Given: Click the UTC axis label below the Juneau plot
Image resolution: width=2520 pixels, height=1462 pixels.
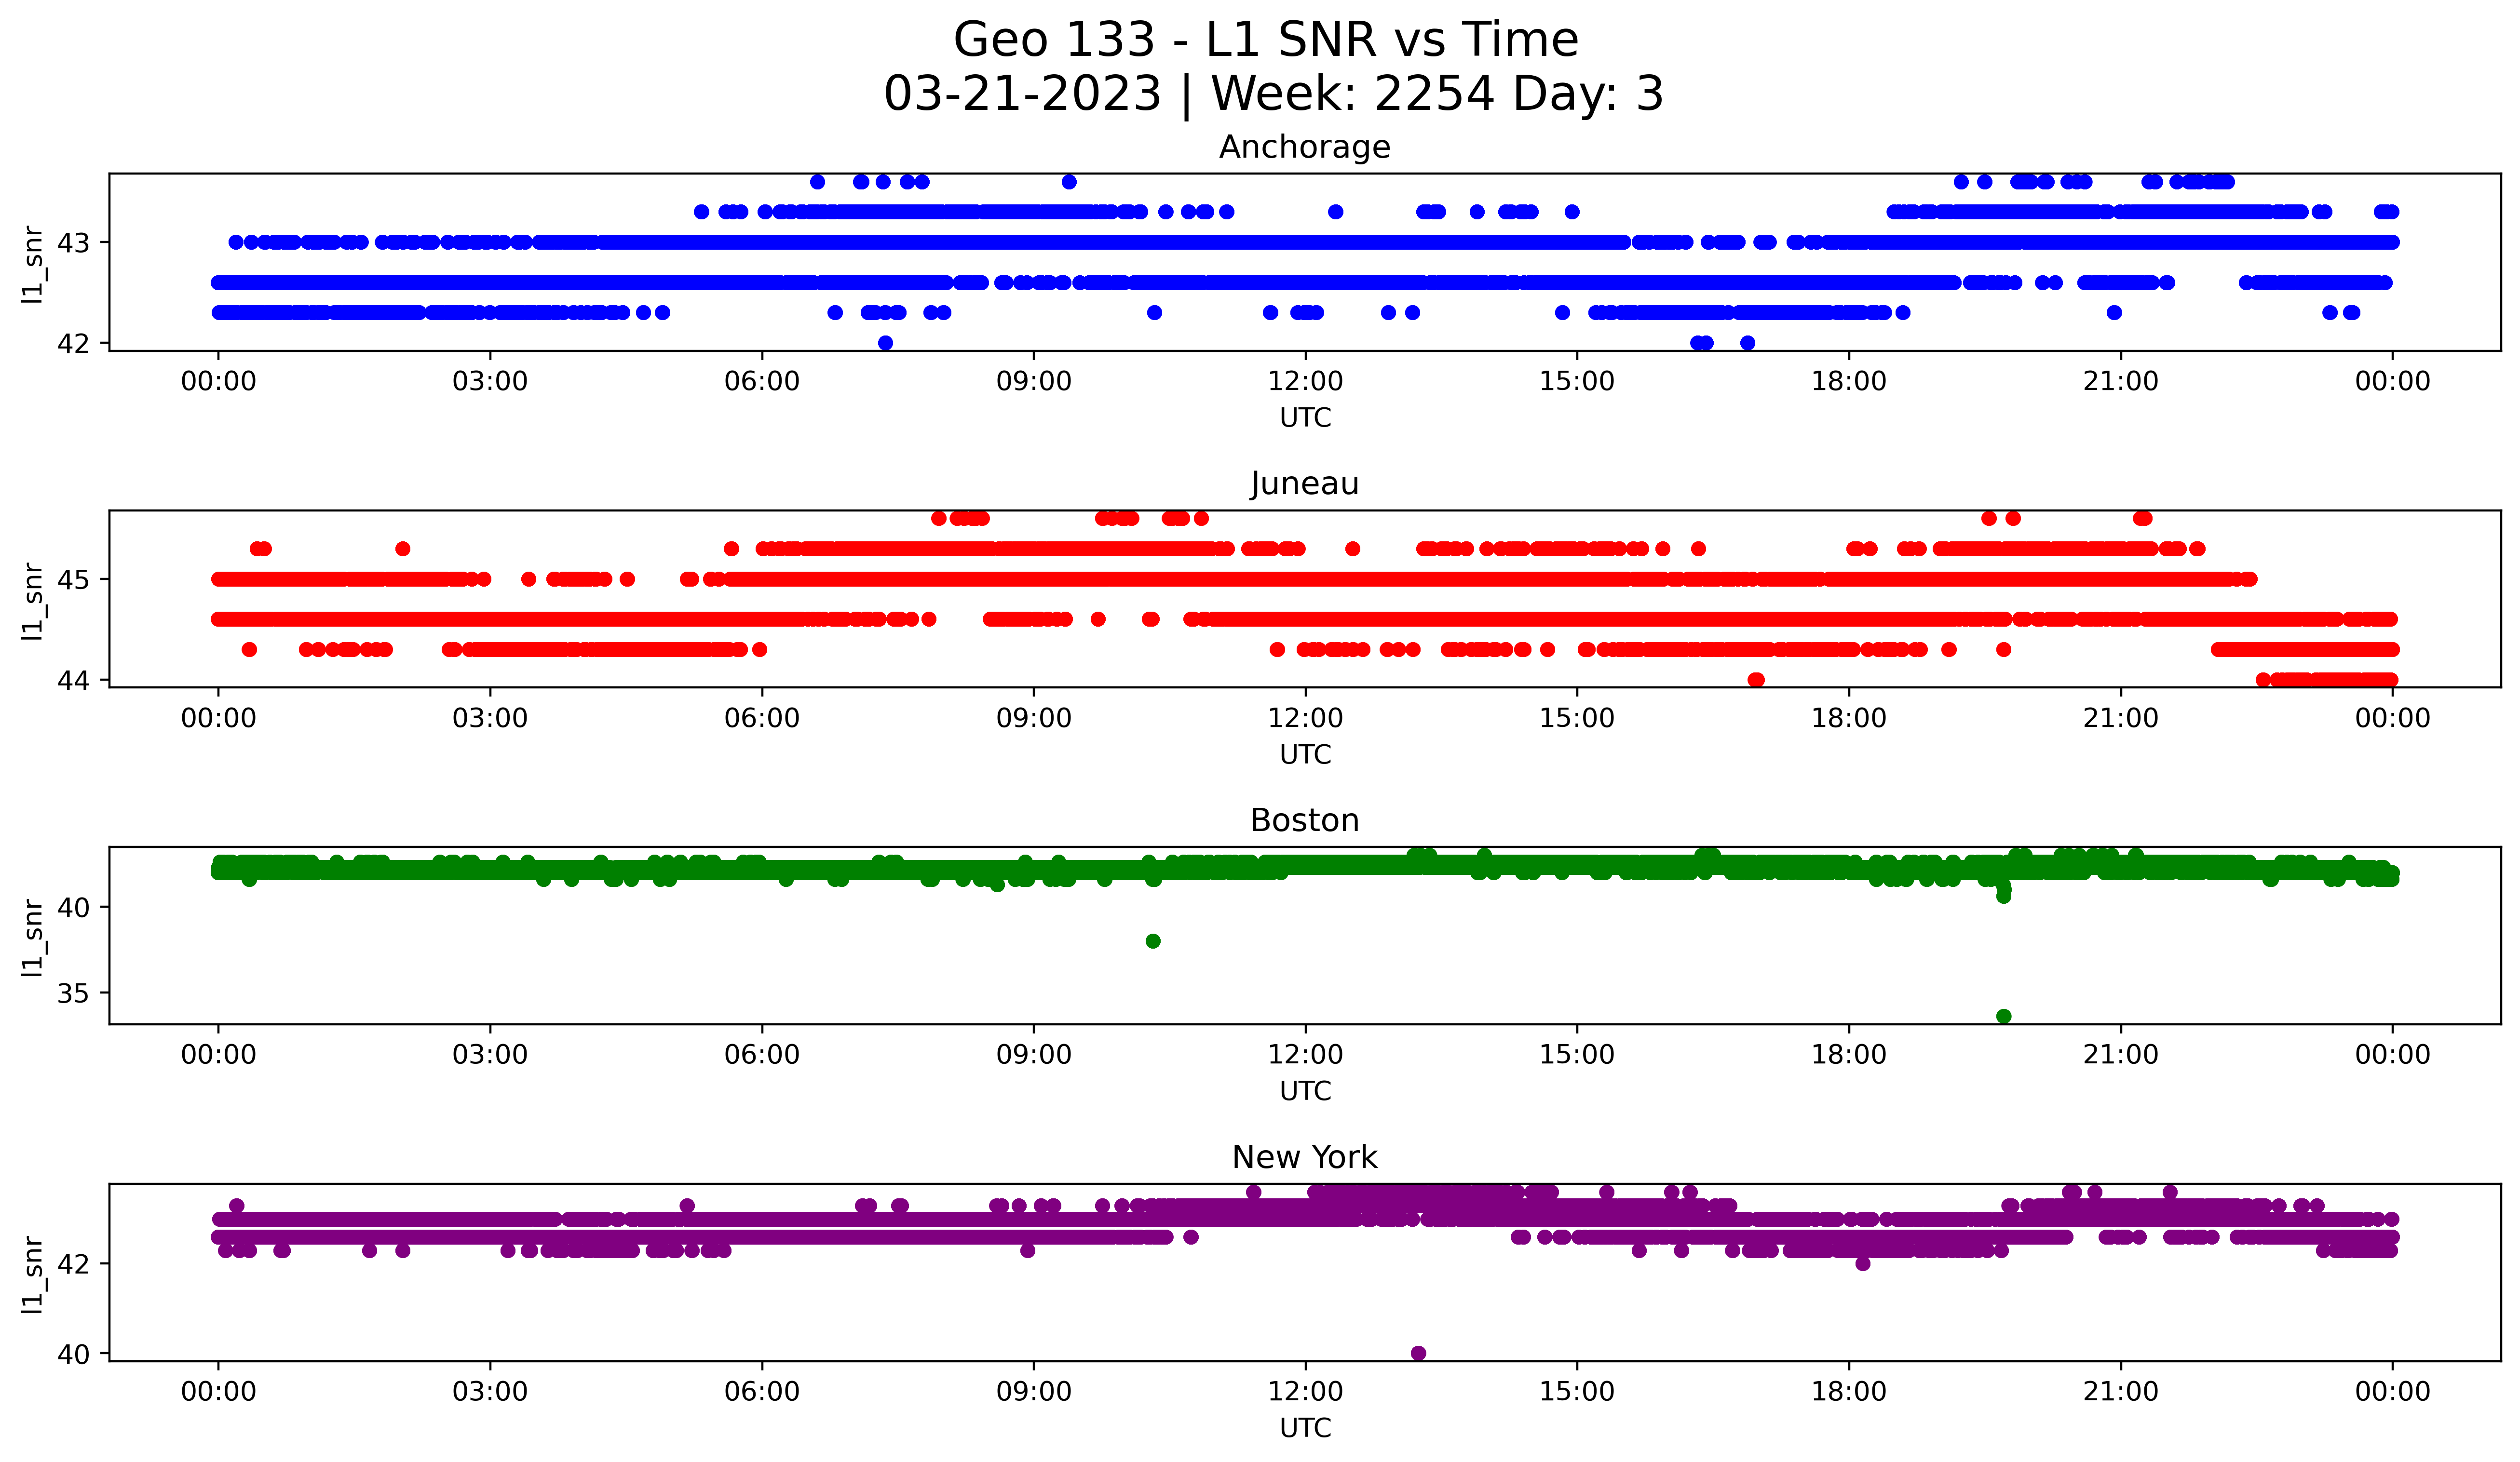Looking at the screenshot, I should coord(1305,754).
